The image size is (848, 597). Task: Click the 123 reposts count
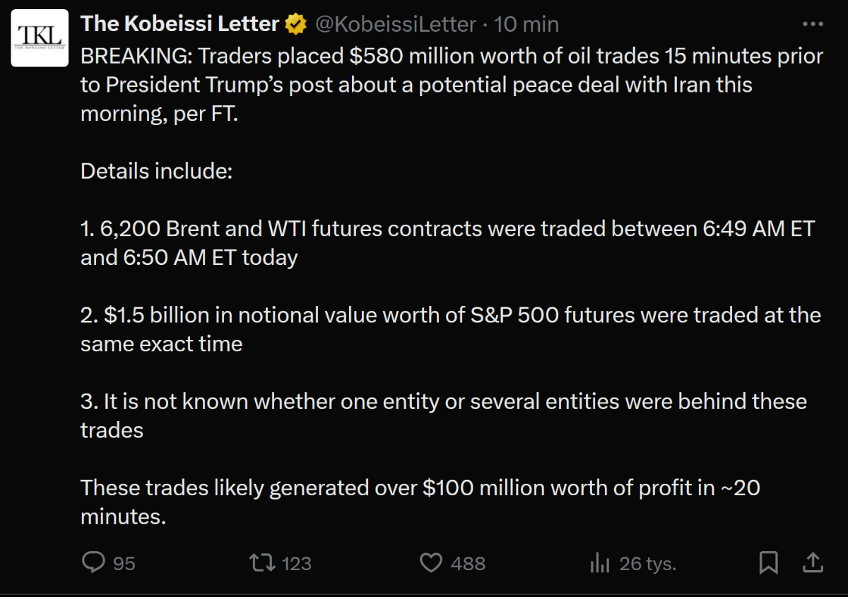point(296,563)
